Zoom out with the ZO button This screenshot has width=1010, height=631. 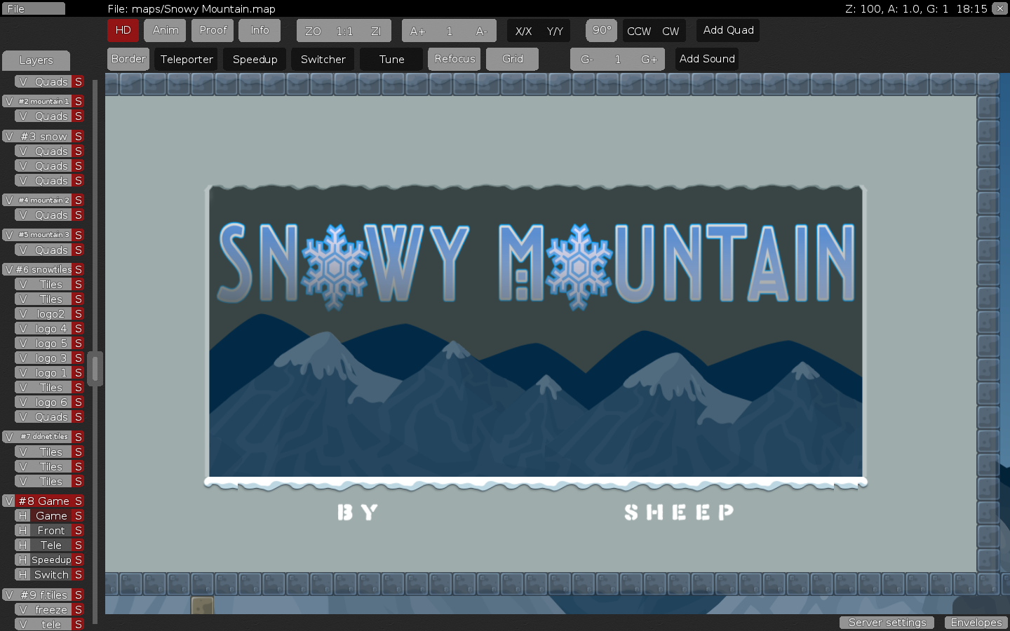tap(313, 31)
